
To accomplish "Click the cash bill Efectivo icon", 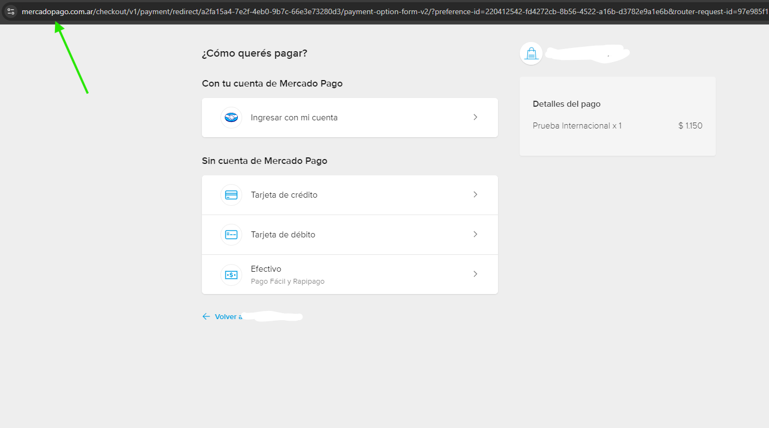I will click(x=231, y=274).
